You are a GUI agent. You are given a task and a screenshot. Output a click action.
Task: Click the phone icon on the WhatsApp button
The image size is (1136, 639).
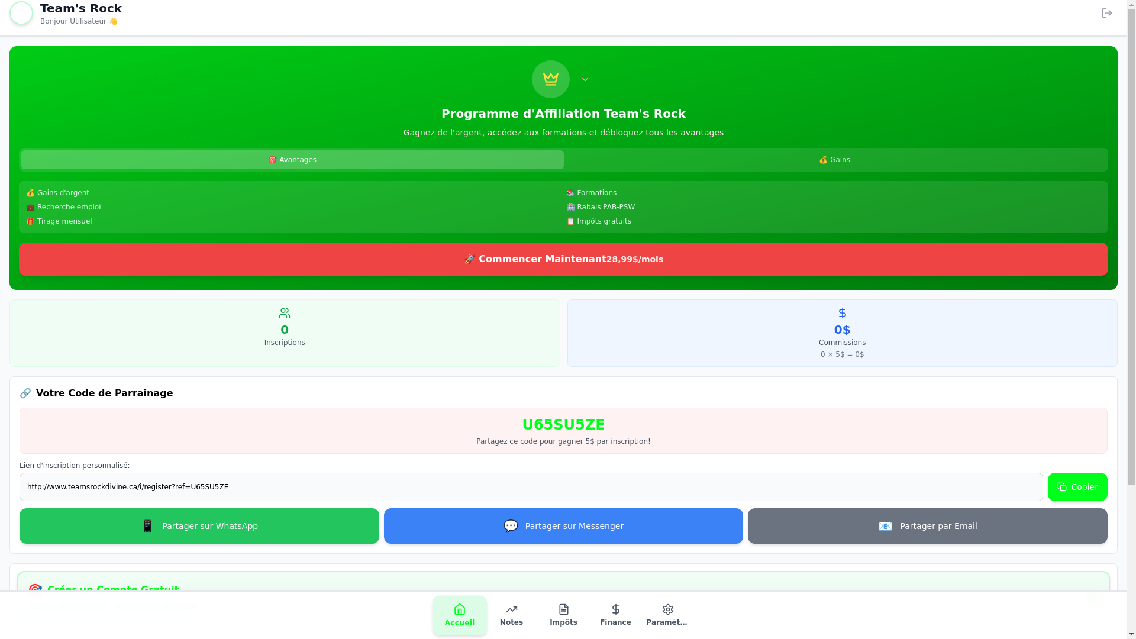[x=148, y=526]
